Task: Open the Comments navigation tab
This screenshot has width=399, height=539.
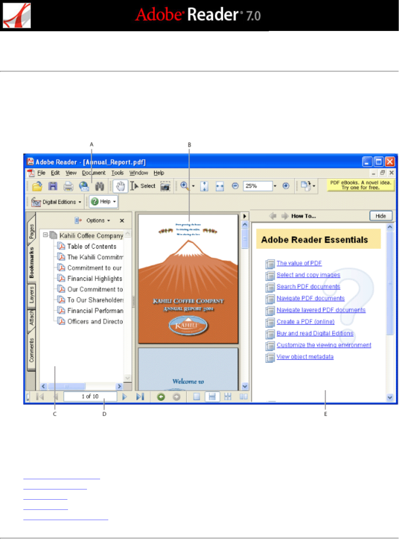Action: (32, 350)
